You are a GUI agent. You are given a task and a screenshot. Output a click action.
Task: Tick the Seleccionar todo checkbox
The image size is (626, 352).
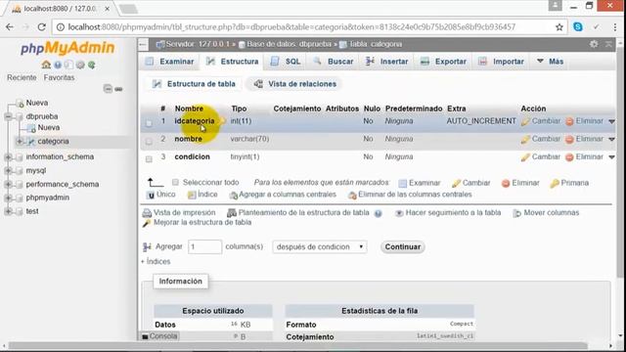(175, 183)
